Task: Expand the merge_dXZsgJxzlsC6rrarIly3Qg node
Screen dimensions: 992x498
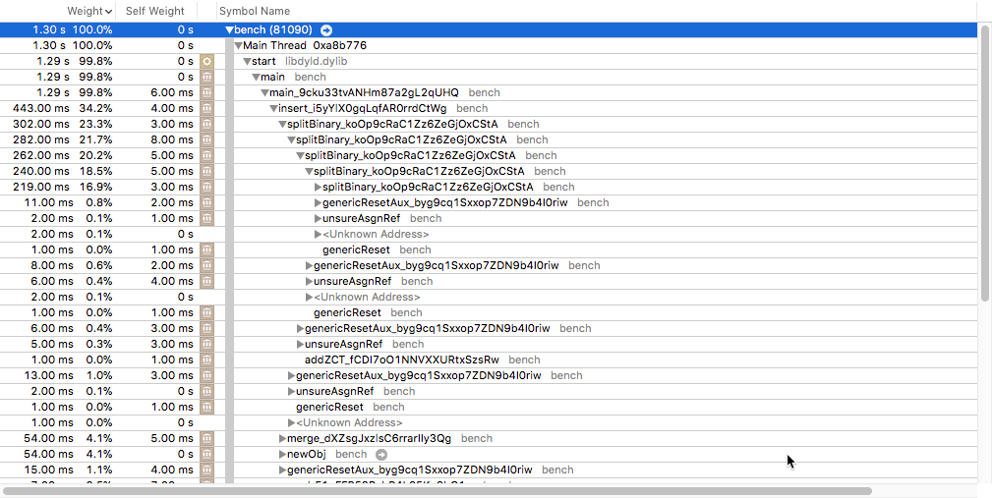Action: tap(282, 439)
